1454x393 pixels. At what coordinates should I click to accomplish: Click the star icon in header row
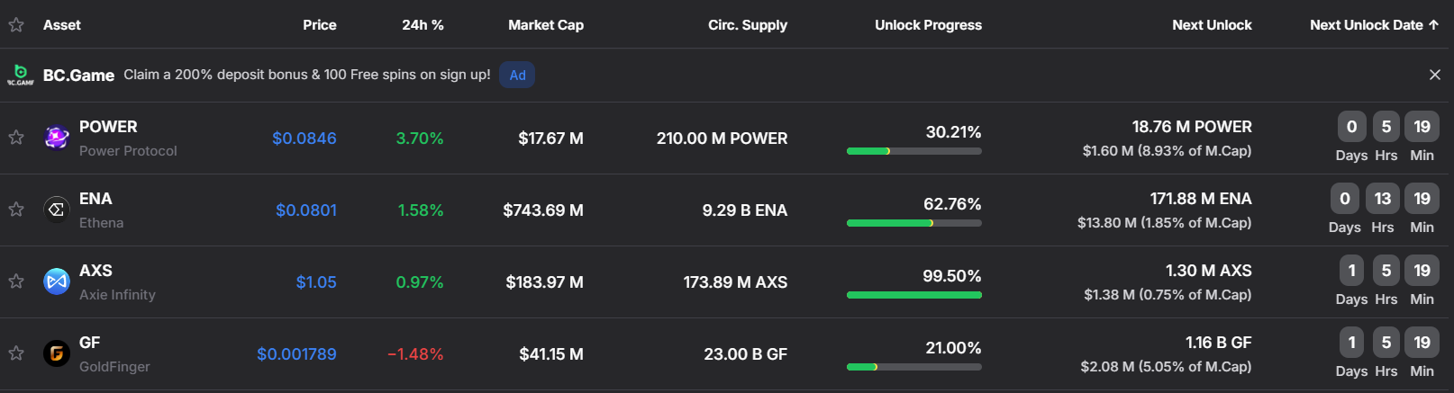pyautogui.click(x=16, y=25)
